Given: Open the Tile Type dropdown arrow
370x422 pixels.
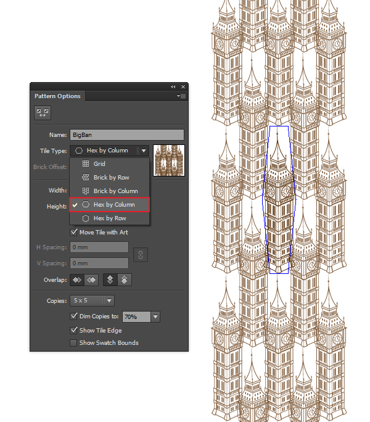Looking at the screenshot, I should [x=144, y=151].
